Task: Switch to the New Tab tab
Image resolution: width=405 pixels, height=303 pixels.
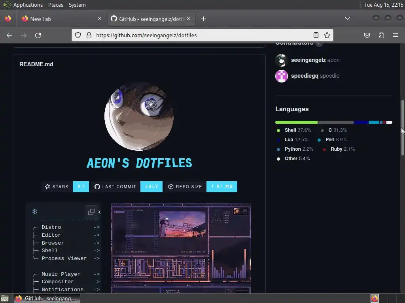Action: point(62,19)
